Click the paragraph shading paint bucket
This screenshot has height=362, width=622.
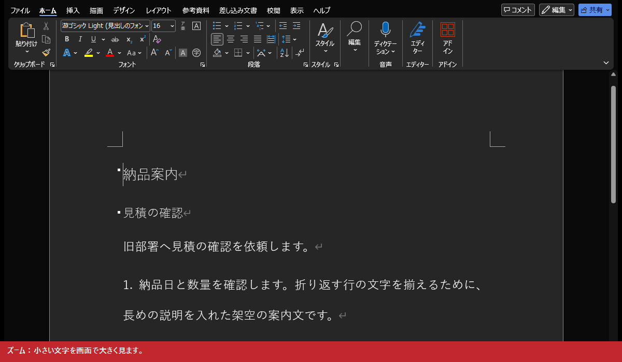pyautogui.click(x=218, y=52)
